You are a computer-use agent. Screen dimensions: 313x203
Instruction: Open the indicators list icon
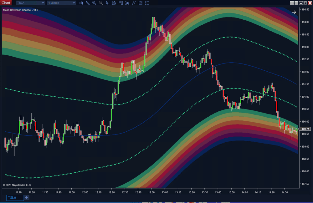(147, 3)
